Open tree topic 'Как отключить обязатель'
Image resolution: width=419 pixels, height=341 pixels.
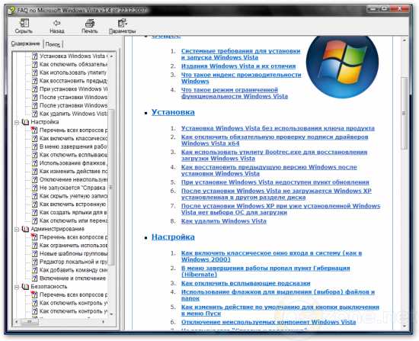point(73,65)
